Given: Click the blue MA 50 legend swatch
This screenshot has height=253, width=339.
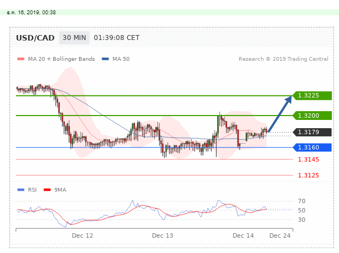Looking at the screenshot, I should coord(105,59).
